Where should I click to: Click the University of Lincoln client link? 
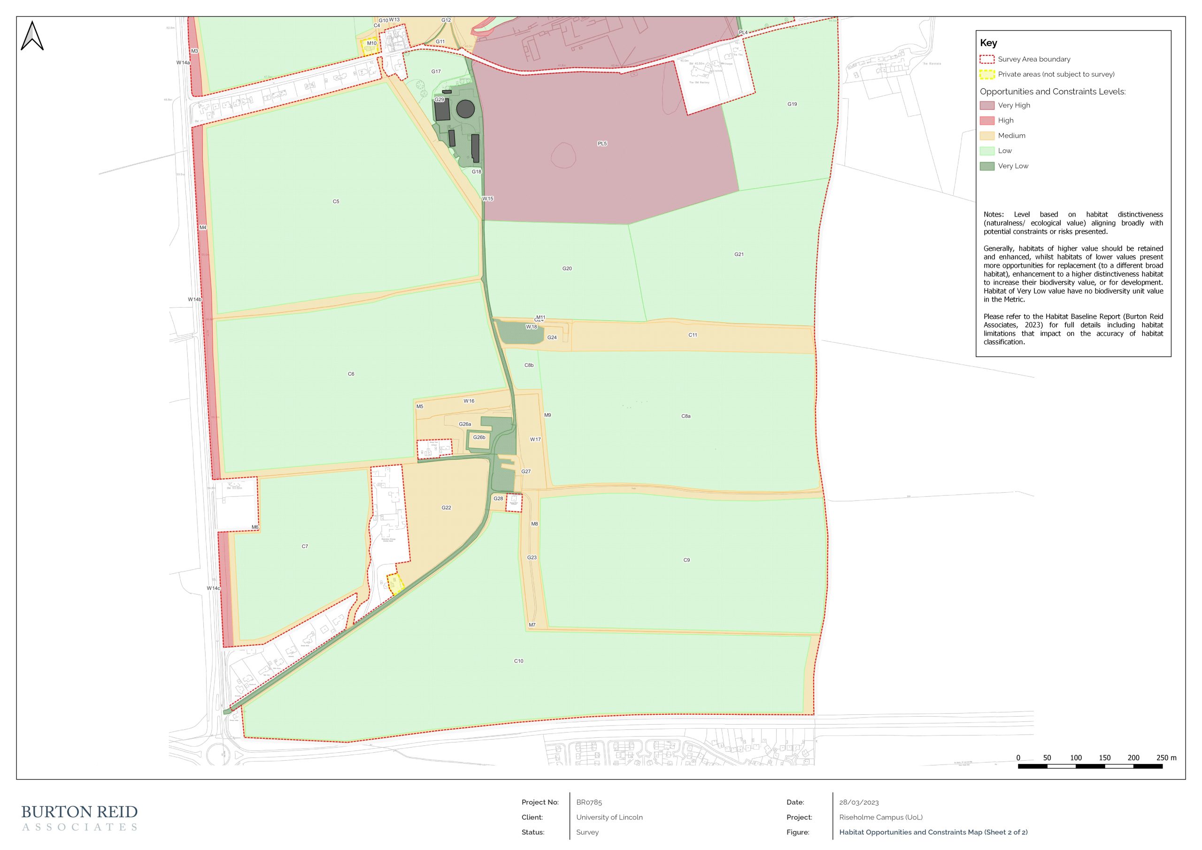pos(610,817)
